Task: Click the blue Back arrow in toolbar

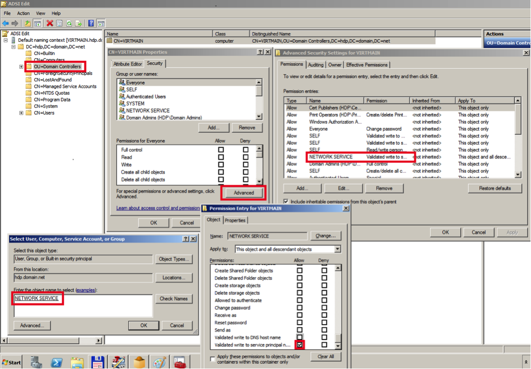Action: click(5, 23)
